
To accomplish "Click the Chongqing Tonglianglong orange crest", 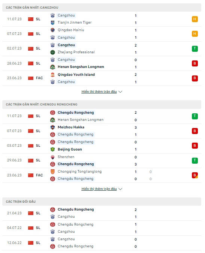I will tap(52, 172).
